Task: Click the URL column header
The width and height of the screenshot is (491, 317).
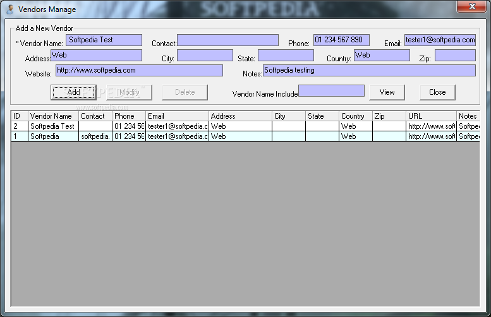Action: [x=431, y=116]
